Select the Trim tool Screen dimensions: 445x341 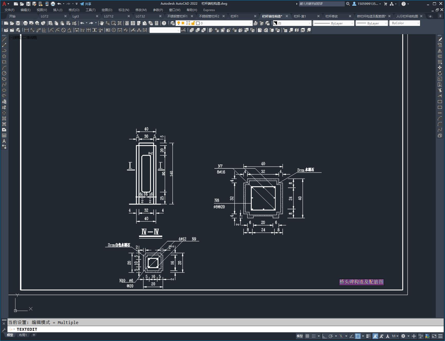[x=440, y=90]
